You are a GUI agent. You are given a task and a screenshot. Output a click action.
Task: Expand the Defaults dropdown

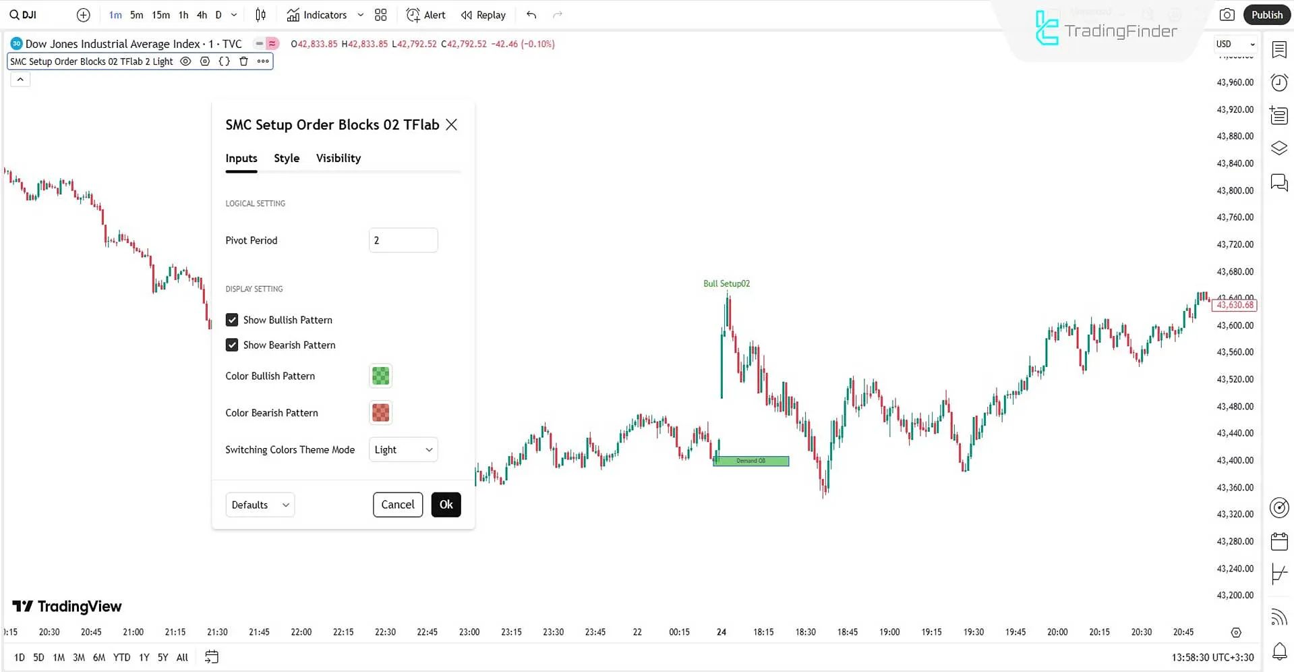coord(260,504)
